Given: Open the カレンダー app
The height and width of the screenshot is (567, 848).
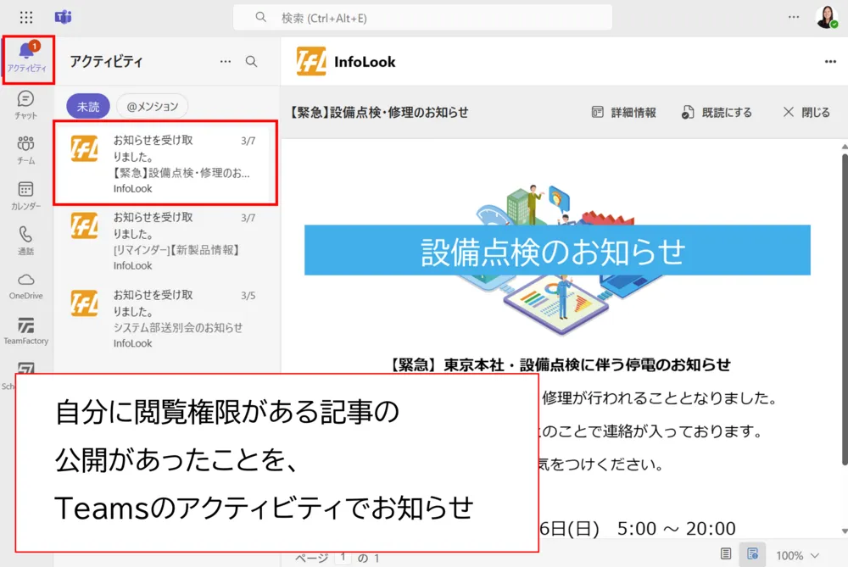Looking at the screenshot, I should pyautogui.click(x=26, y=196).
